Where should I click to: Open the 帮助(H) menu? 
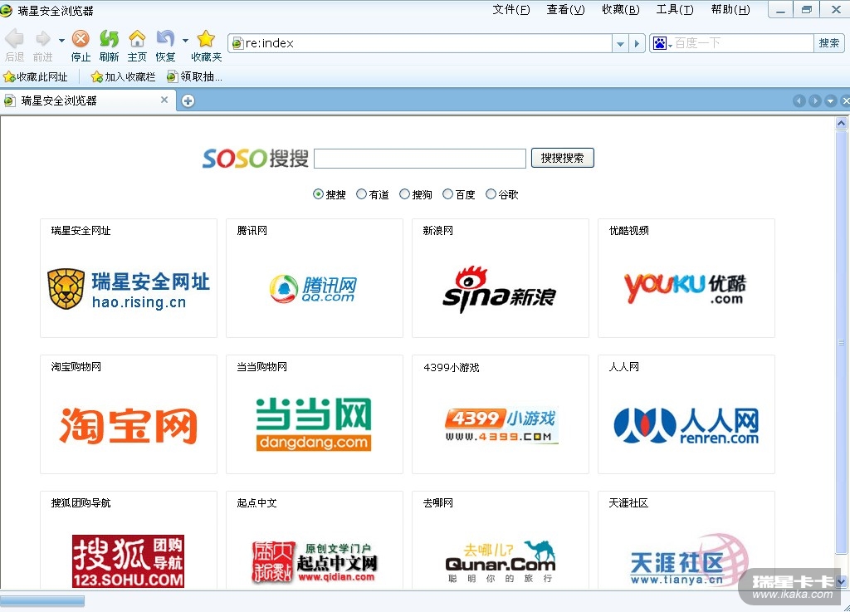click(730, 9)
